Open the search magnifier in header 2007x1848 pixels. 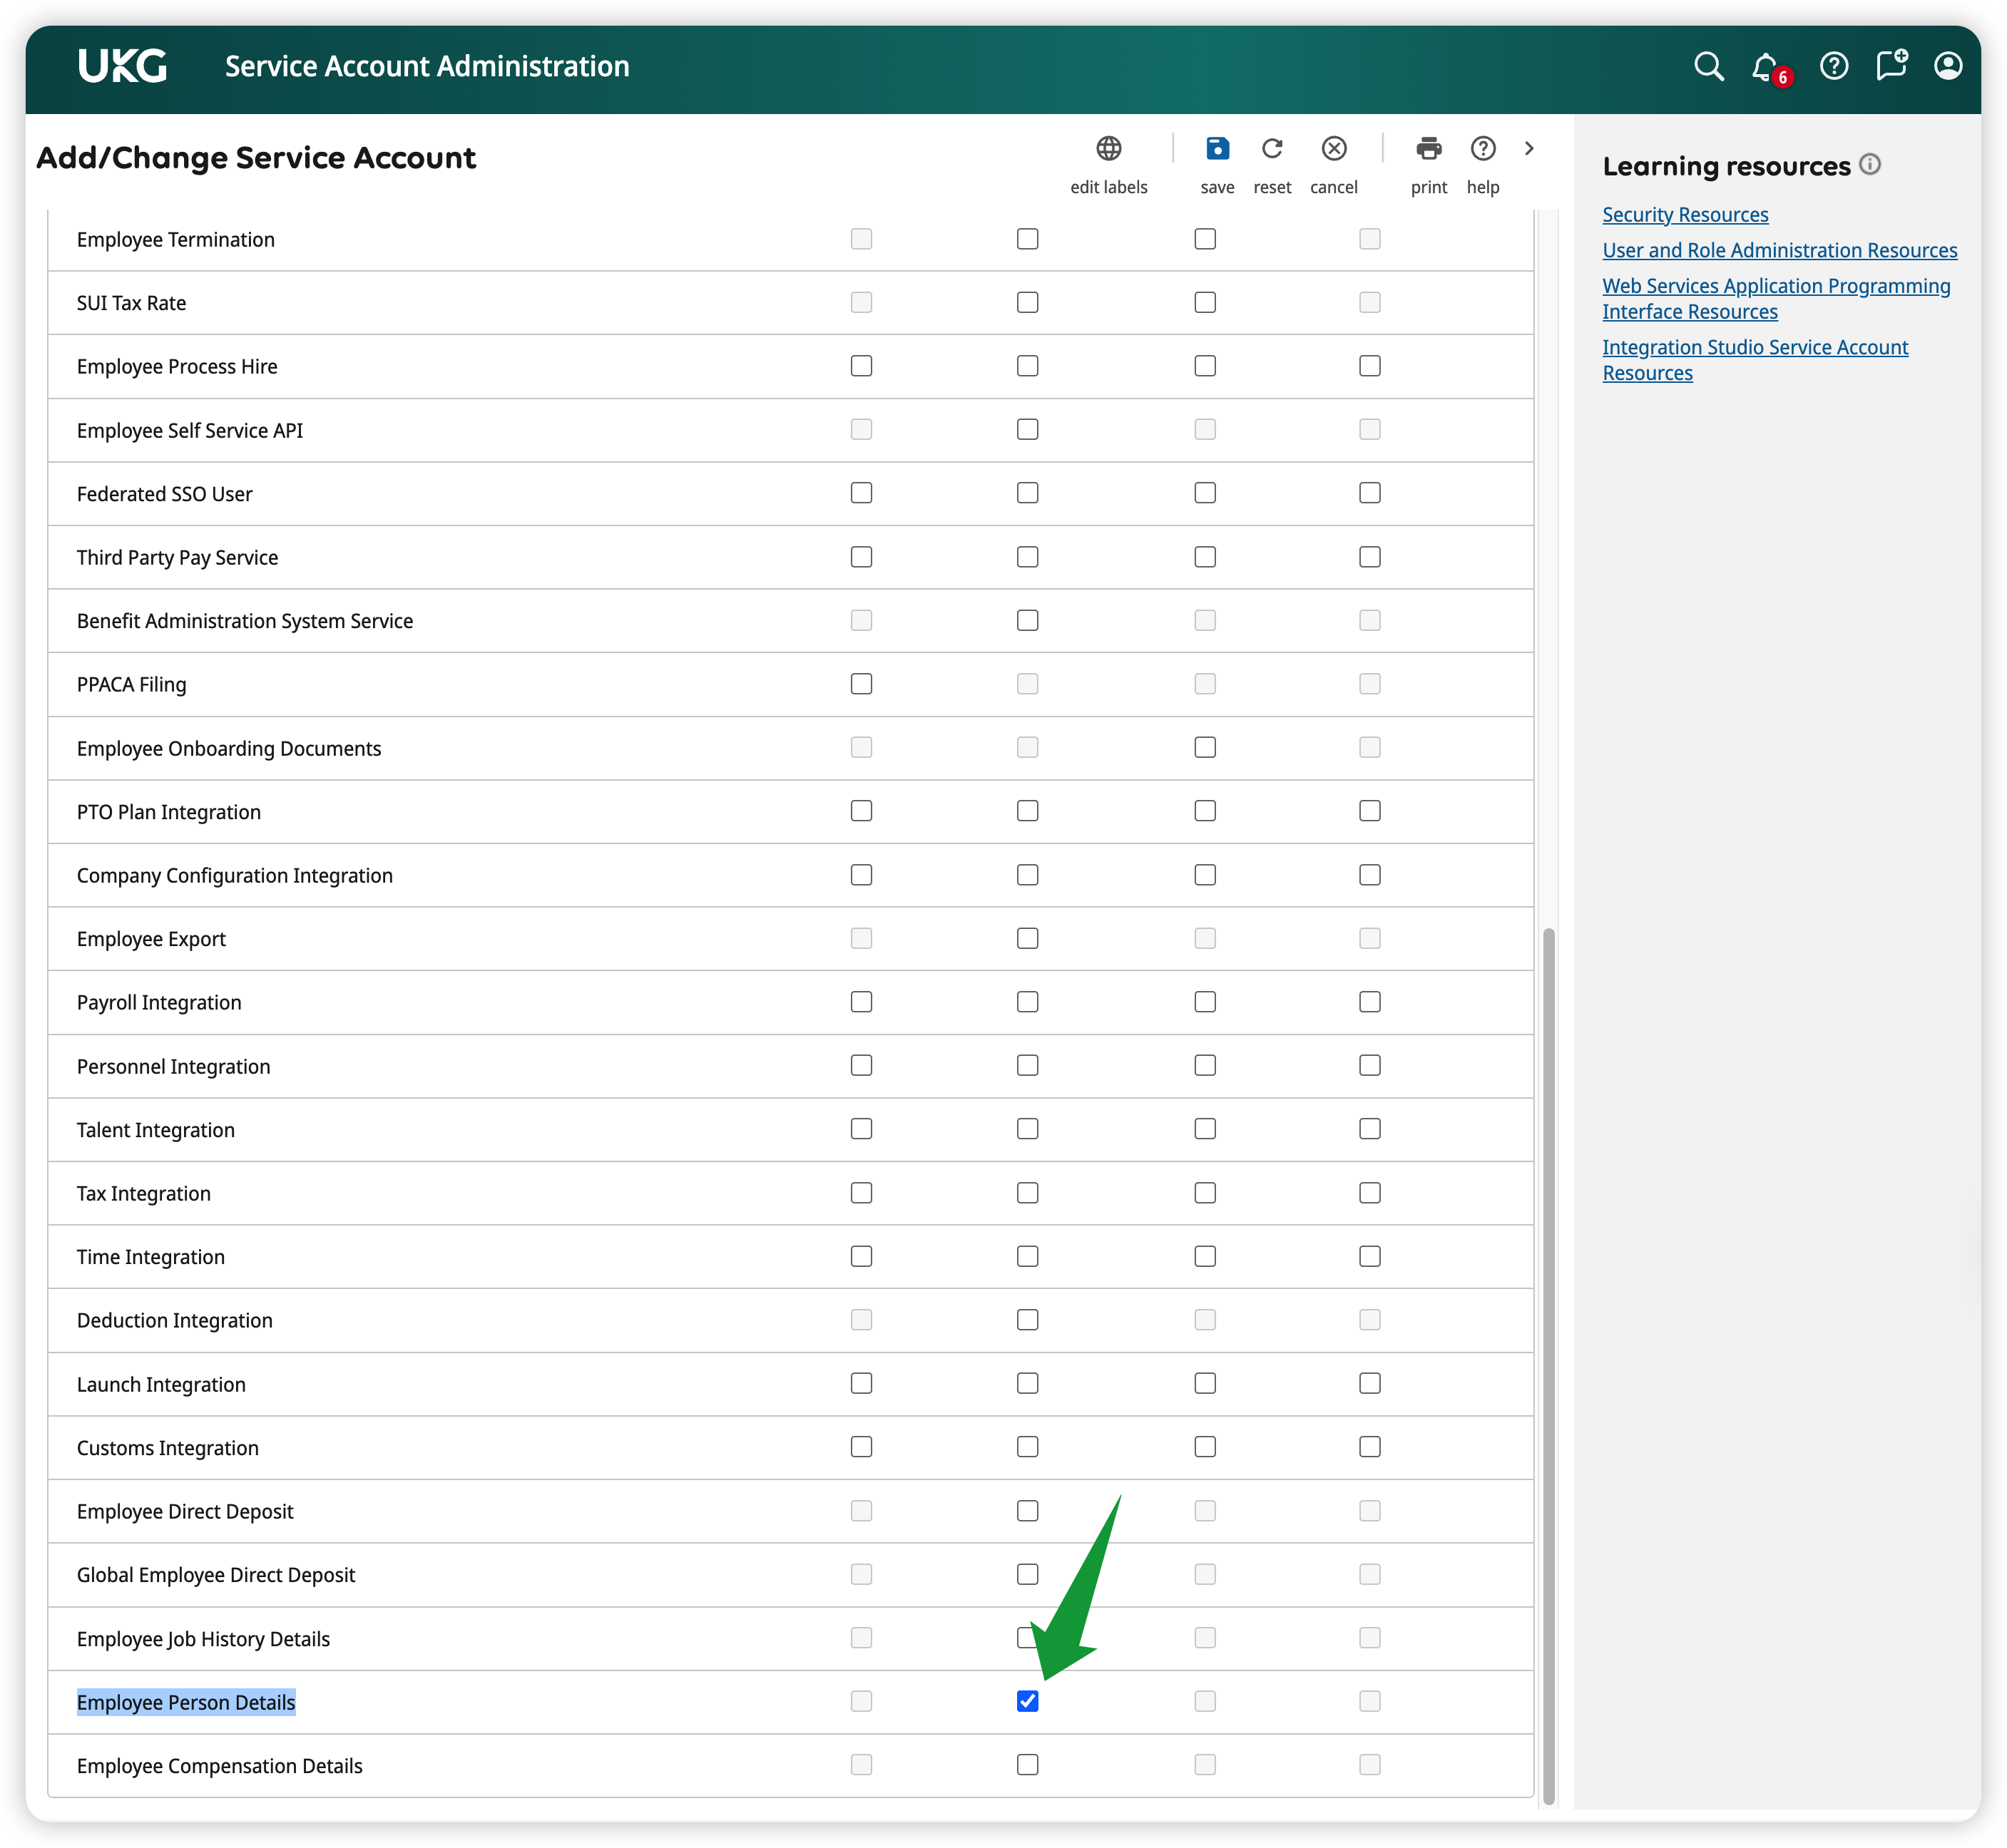[x=1709, y=67]
